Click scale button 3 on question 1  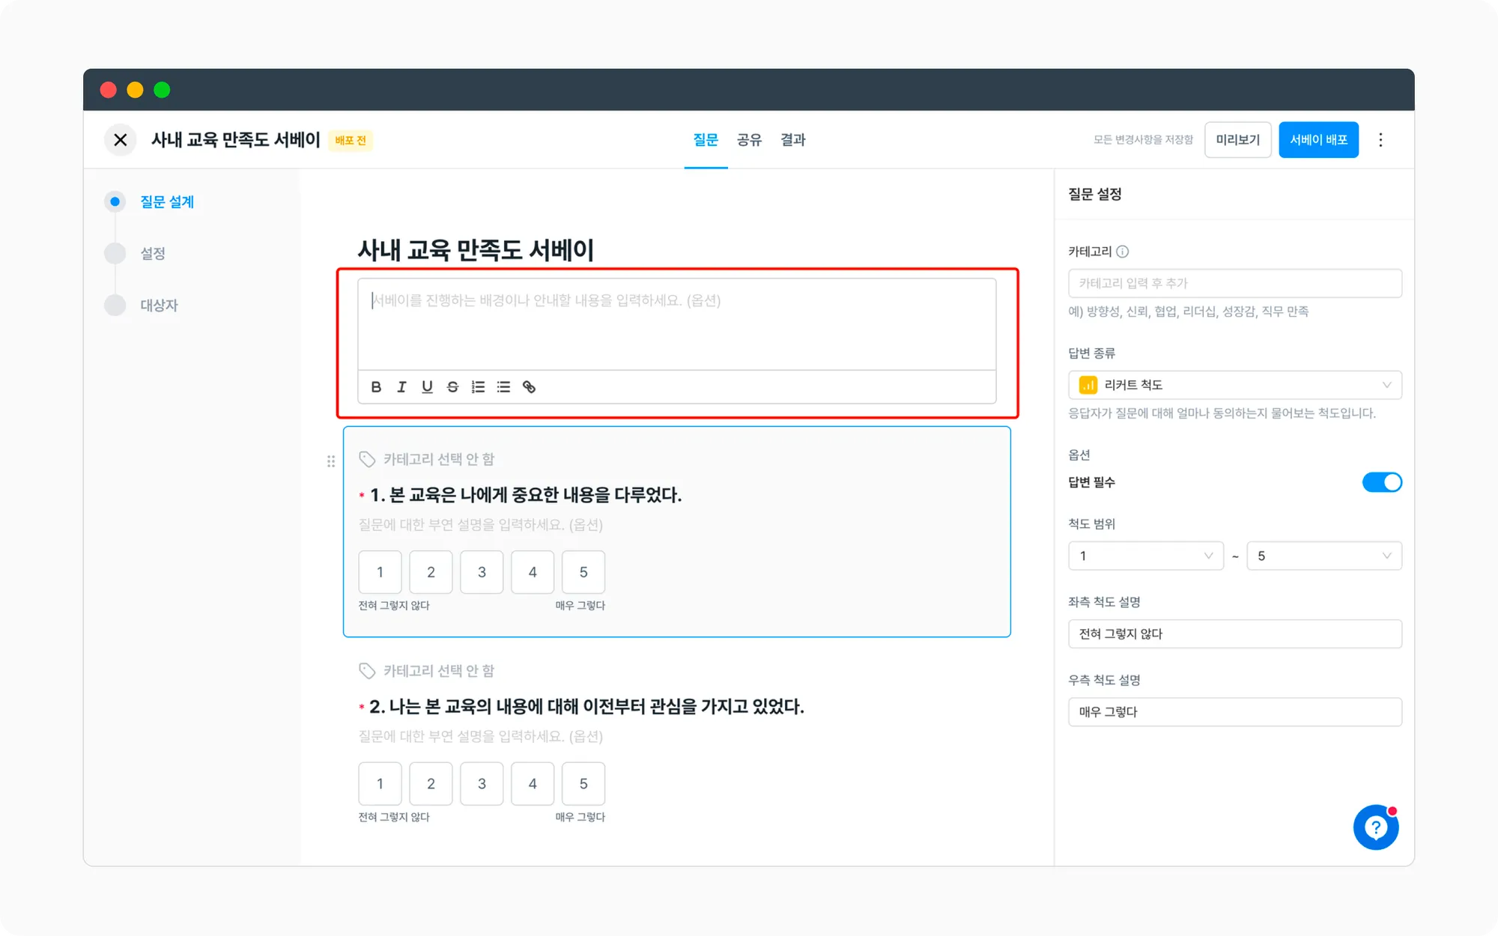[482, 572]
